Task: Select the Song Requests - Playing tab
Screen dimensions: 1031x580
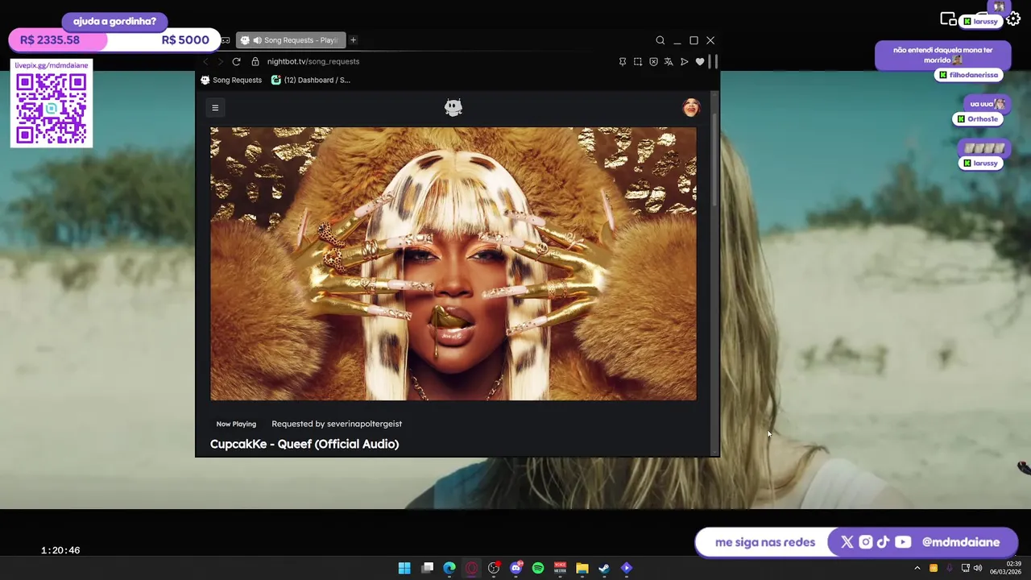Action: [291, 40]
